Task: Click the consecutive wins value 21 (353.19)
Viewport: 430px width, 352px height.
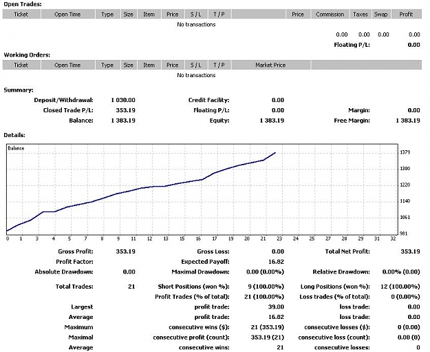Action: click(268, 327)
